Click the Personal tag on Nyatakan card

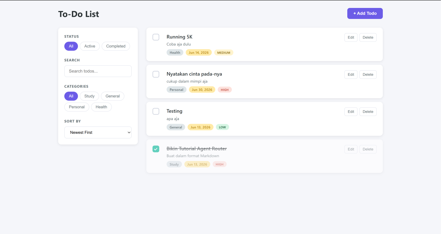point(176,90)
